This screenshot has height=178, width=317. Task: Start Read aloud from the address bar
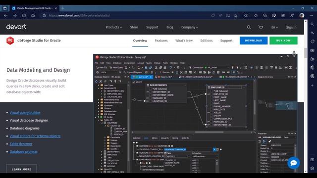[220, 15]
